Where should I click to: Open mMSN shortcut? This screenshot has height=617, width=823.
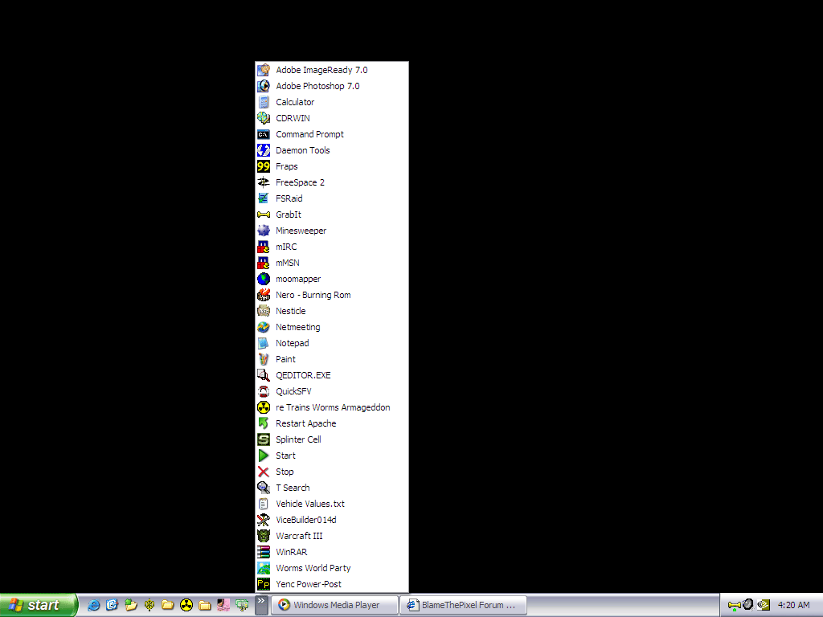tap(332, 263)
